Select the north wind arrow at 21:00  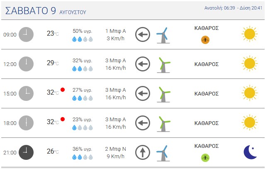pos(143,152)
